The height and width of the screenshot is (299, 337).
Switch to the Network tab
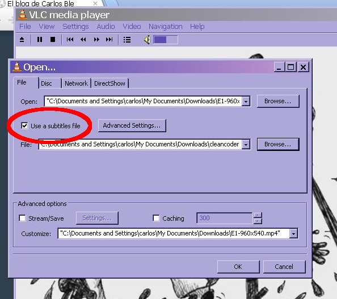tap(76, 83)
